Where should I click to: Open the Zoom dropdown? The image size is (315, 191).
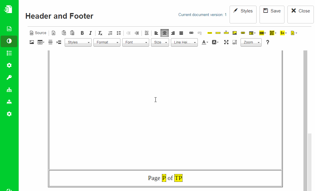tap(251, 42)
